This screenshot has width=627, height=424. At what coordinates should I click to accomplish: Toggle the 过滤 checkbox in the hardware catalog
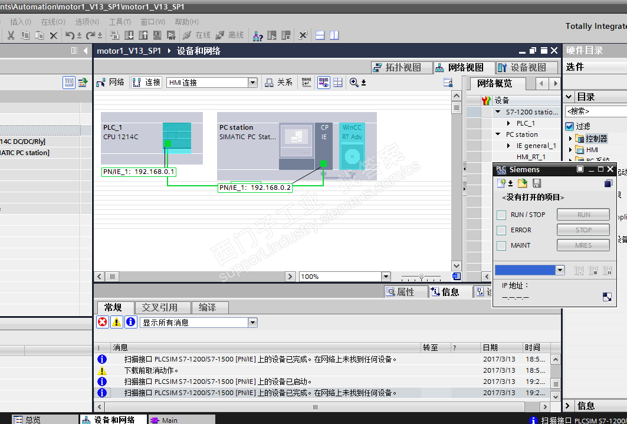pyautogui.click(x=570, y=126)
